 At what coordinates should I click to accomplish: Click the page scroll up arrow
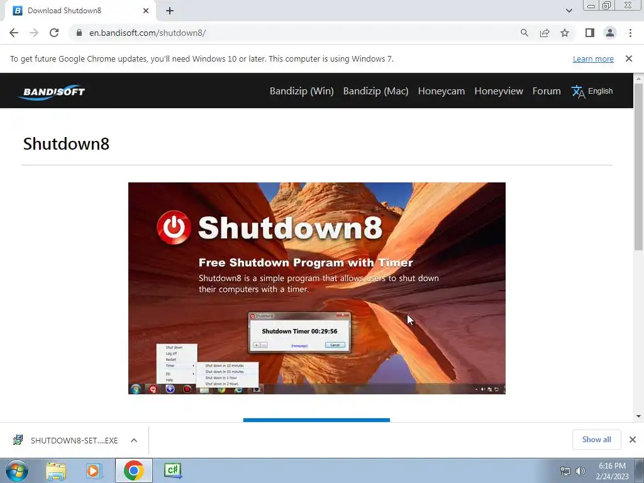(638, 79)
